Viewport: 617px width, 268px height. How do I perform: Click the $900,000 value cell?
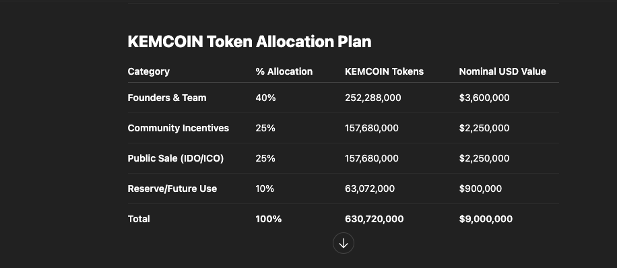(x=480, y=189)
